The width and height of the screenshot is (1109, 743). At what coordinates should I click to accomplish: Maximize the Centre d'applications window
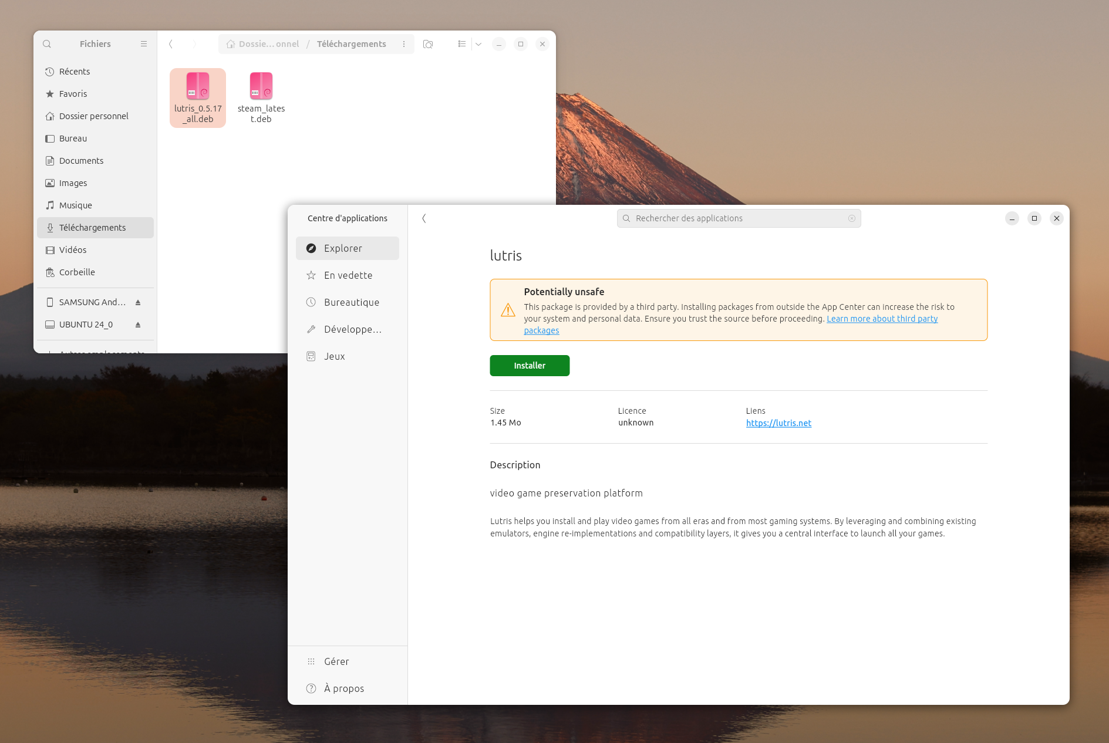1034,218
